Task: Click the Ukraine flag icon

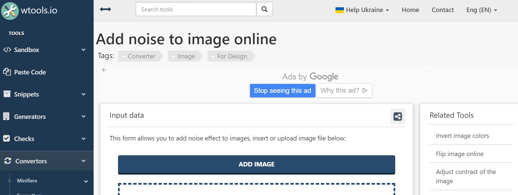Action: pyautogui.click(x=339, y=10)
